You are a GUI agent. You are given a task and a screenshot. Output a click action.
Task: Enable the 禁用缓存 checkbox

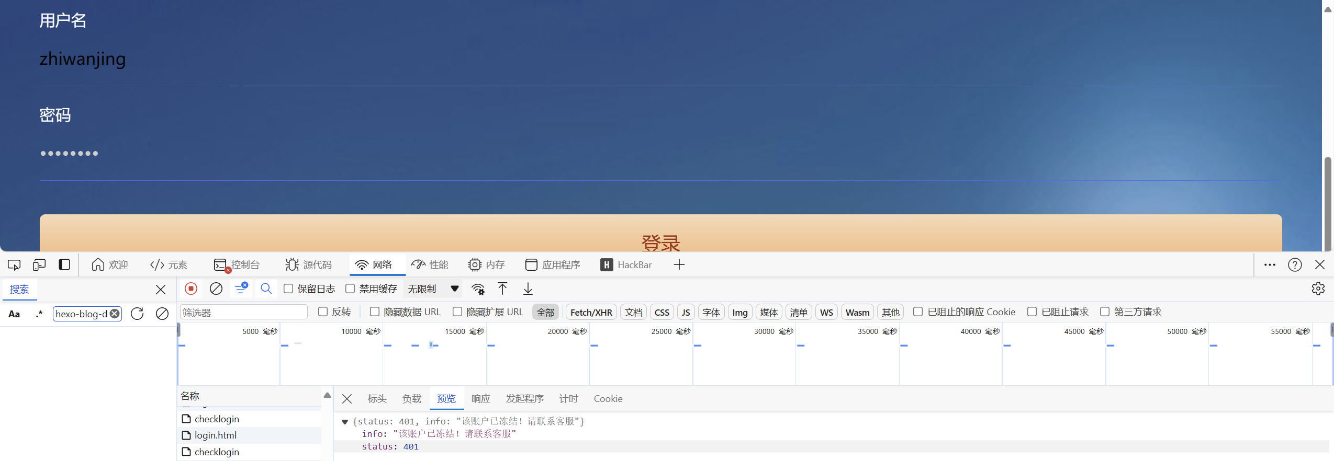point(350,289)
